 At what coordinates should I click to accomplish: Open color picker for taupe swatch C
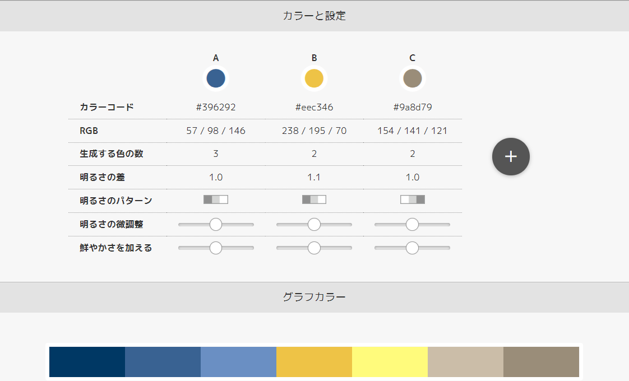(x=413, y=78)
